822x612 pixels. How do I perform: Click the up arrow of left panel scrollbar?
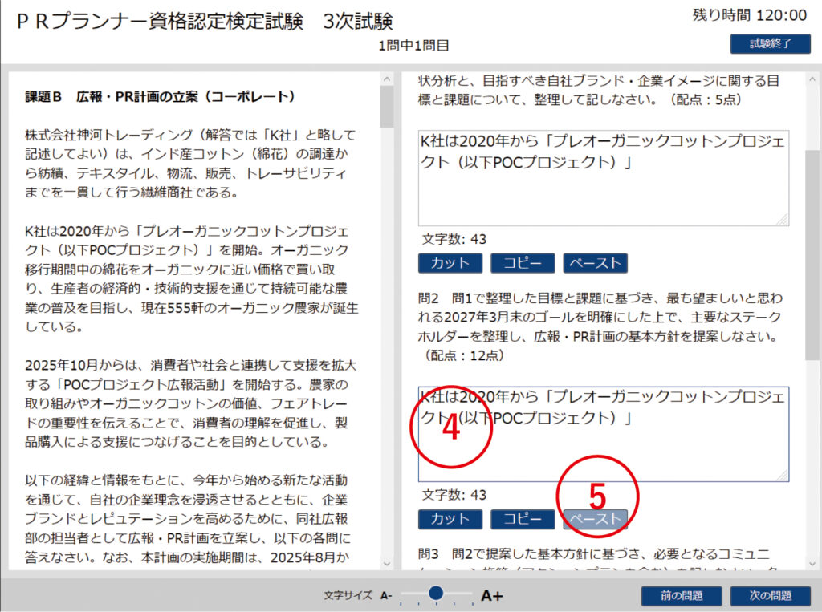coord(387,80)
